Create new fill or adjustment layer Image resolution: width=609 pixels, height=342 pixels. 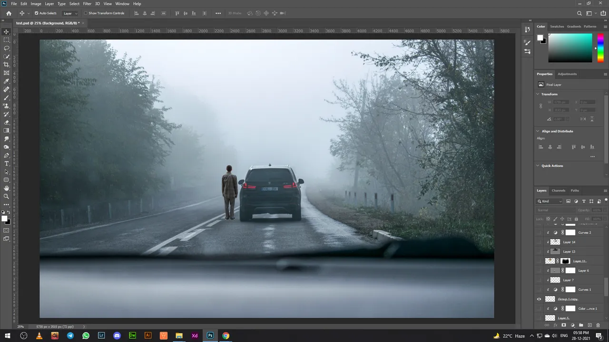[572, 325]
